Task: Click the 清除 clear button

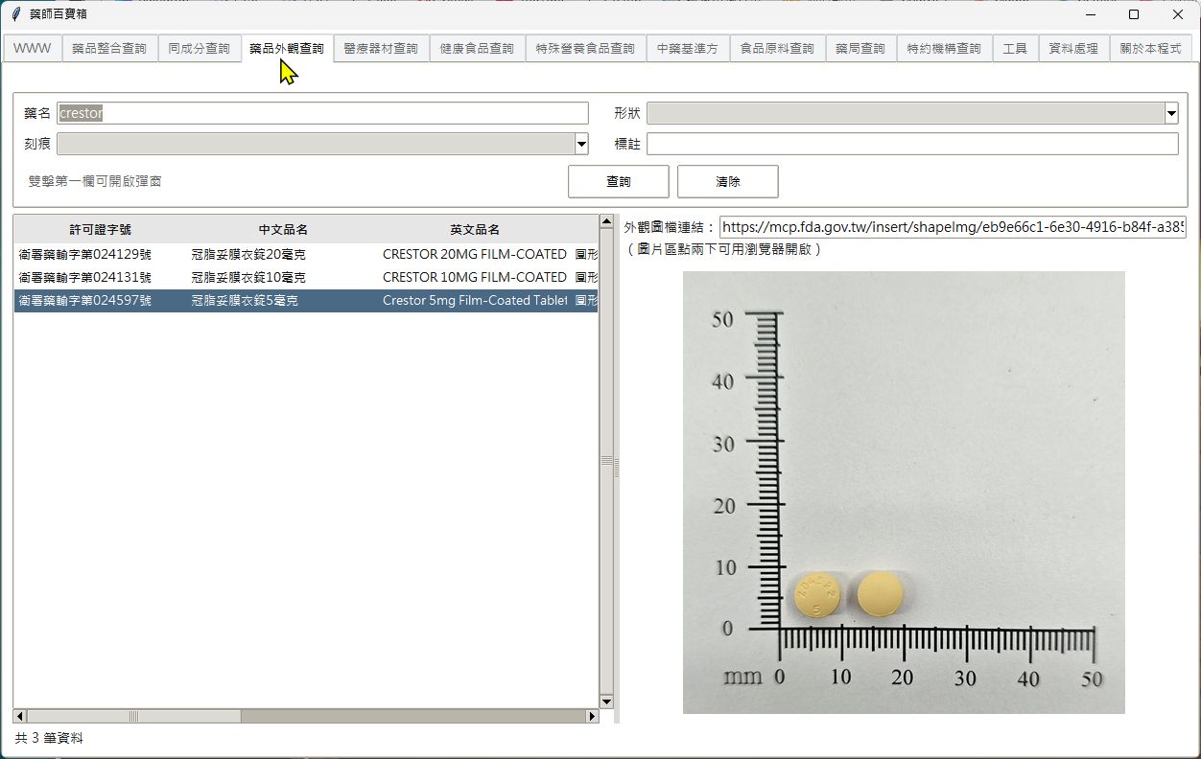Action: [x=728, y=181]
